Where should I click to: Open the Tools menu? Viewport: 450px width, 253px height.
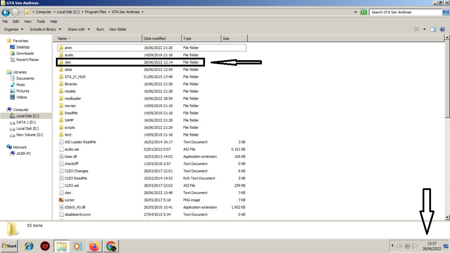coord(41,21)
